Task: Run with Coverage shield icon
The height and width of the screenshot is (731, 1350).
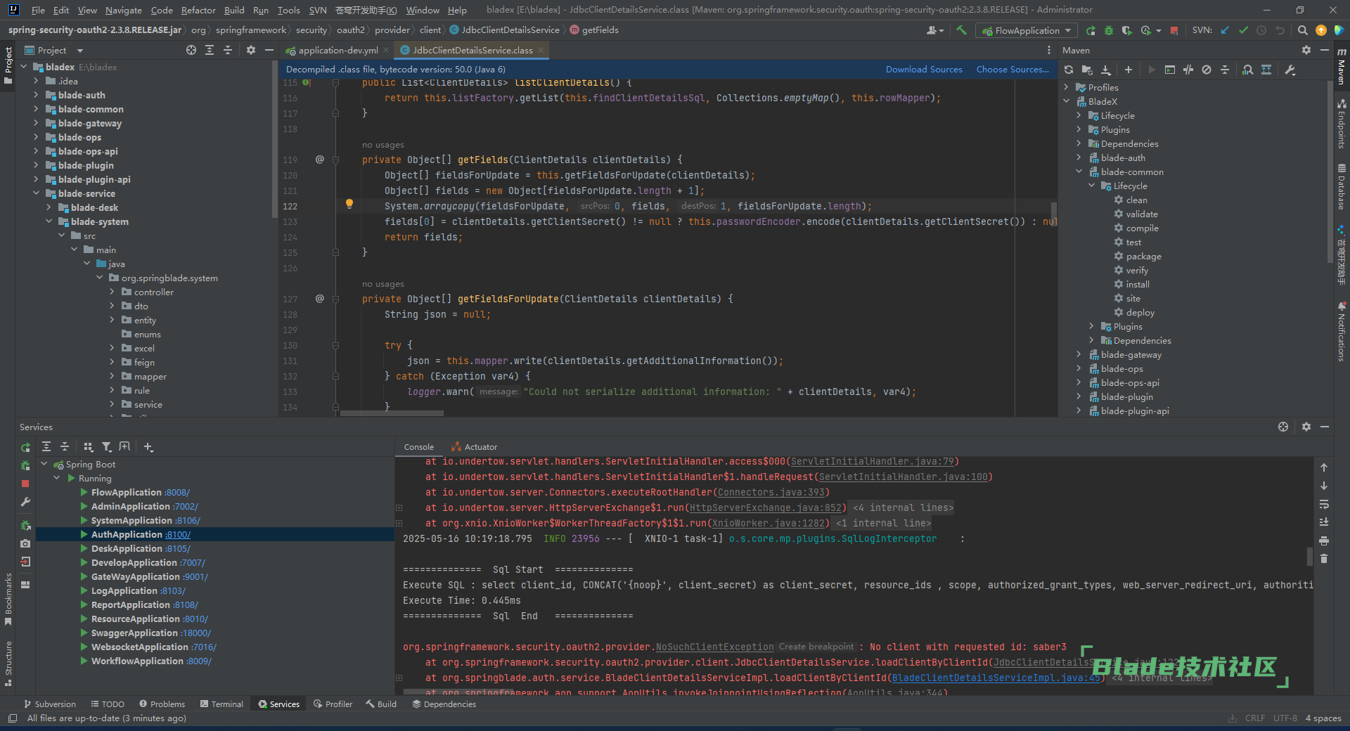Action: [x=1126, y=30]
